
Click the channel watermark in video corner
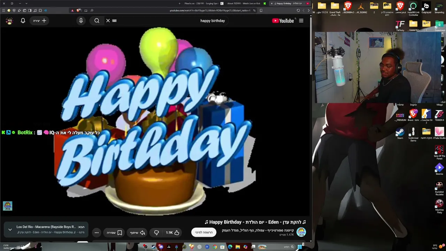pyautogui.click(x=7, y=206)
